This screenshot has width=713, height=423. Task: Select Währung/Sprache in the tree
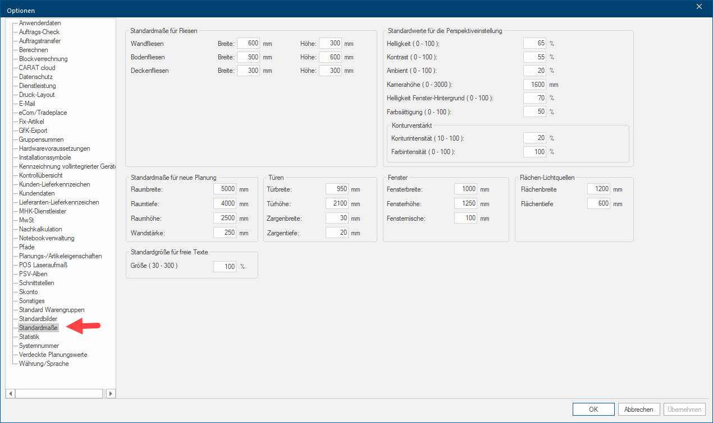coord(44,364)
